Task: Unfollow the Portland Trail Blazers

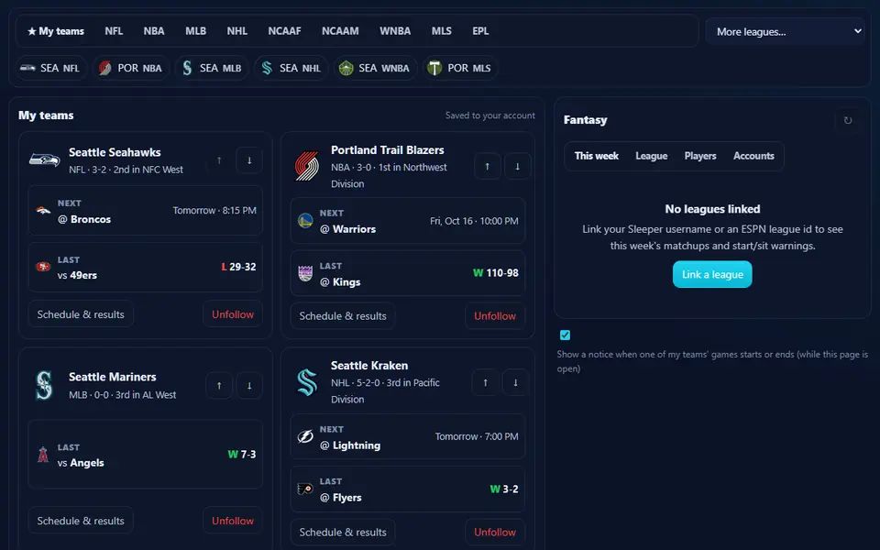Action: (494, 316)
